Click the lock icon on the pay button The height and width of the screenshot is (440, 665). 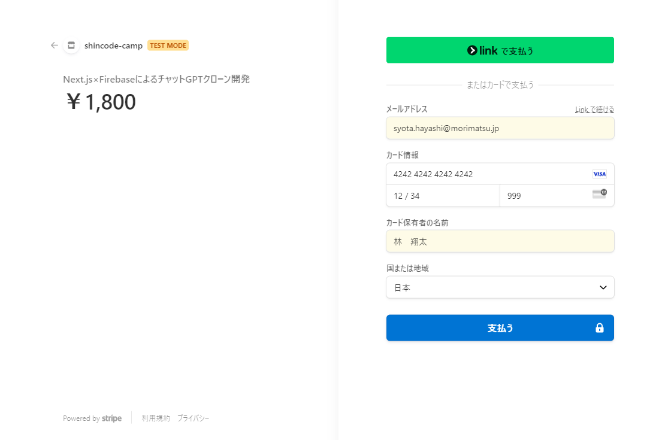(x=600, y=327)
